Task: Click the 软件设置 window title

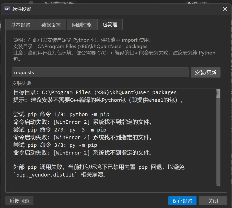Action: (x=22, y=9)
